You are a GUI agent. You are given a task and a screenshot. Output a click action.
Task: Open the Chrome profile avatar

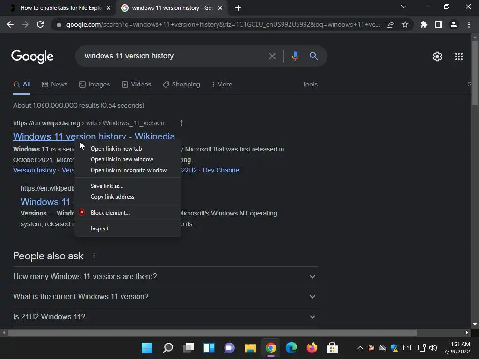(454, 24)
